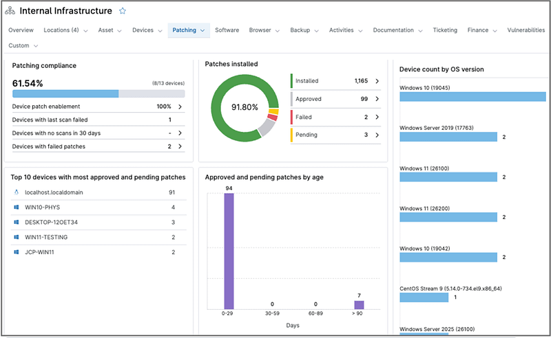Screen dimensions: 551x338
Task: Click the >90 days purple bar
Action: coord(359,305)
